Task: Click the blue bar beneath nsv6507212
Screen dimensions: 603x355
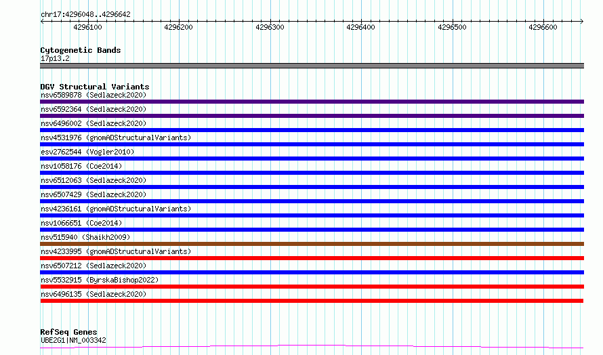Action: 312,272
